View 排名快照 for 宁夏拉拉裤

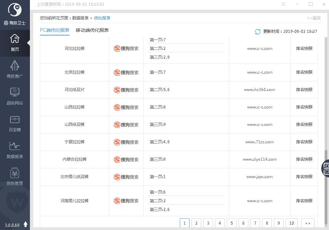(x=304, y=142)
